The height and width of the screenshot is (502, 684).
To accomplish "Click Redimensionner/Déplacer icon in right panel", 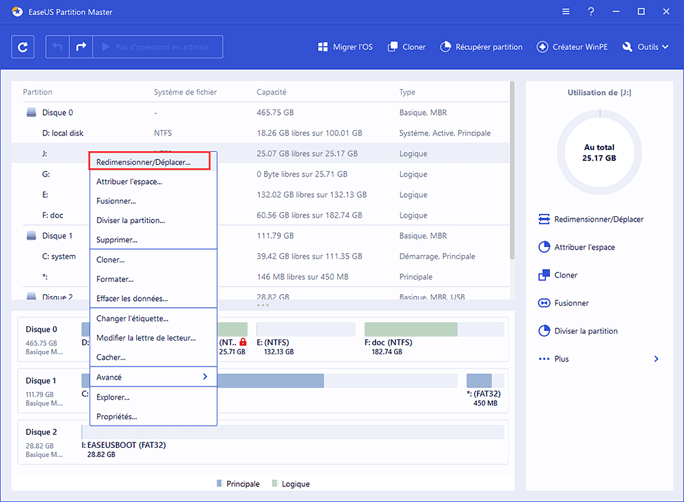I will pos(544,219).
